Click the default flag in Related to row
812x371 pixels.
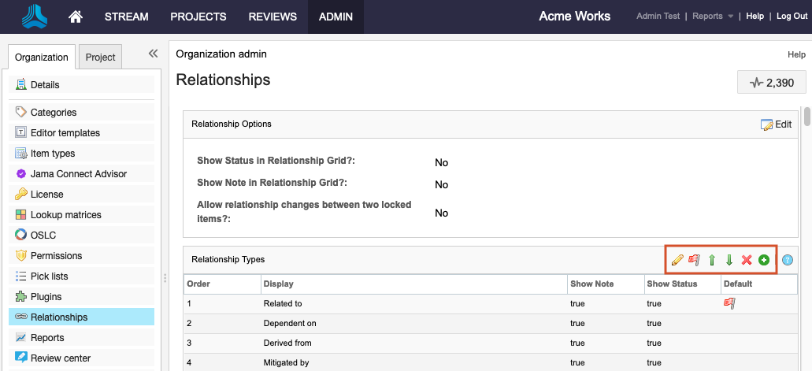point(729,303)
